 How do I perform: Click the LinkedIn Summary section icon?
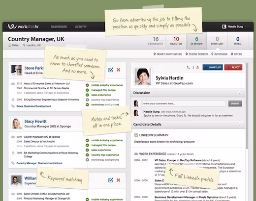[136, 135]
